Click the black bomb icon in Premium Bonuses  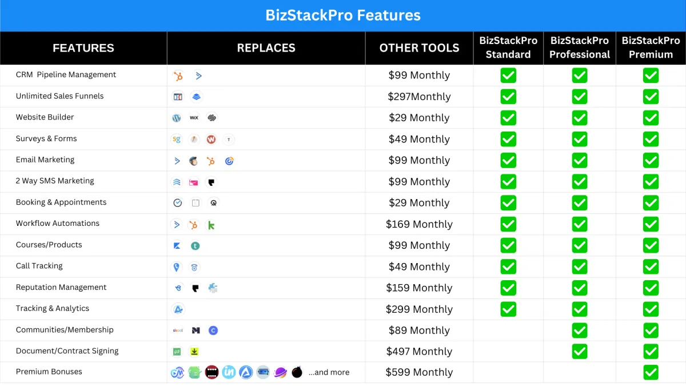(297, 372)
